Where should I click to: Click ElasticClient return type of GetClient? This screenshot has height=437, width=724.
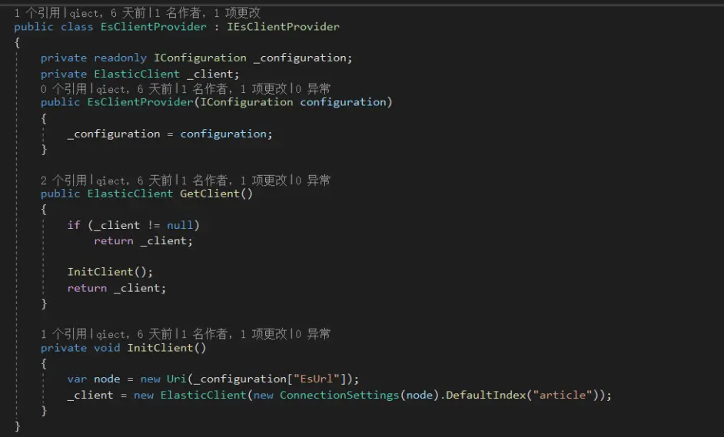(130, 194)
